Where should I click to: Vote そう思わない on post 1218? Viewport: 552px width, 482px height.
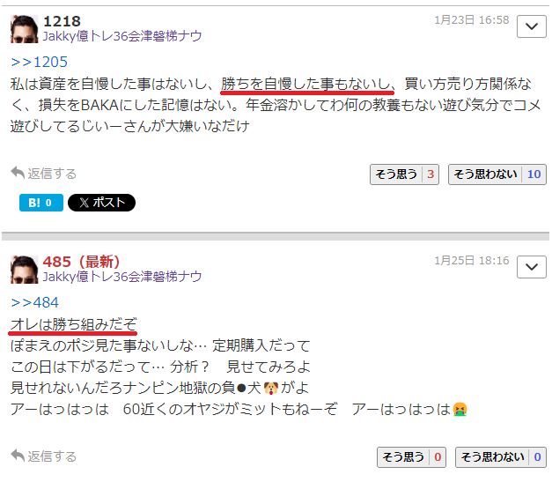(497, 174)
